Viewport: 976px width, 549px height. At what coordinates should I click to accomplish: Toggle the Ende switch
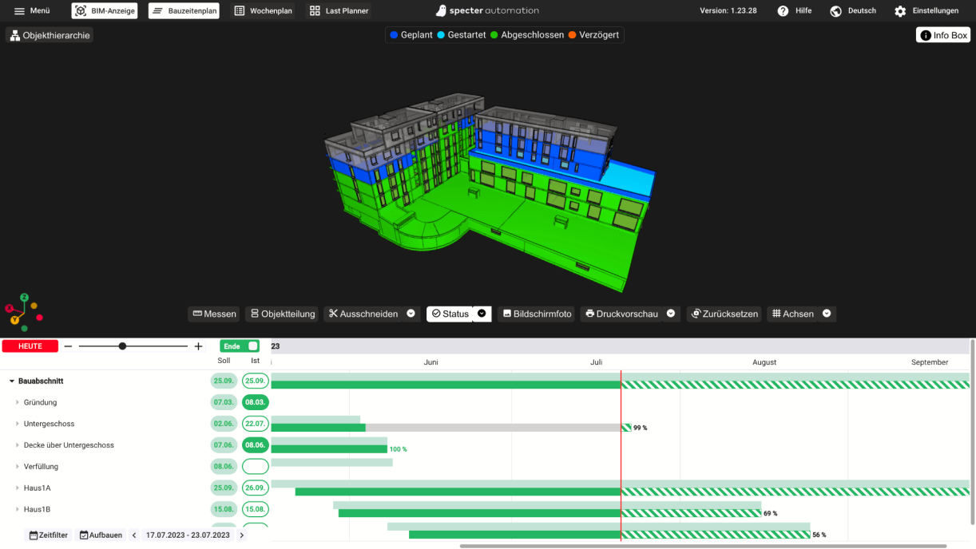pos(252,346)
